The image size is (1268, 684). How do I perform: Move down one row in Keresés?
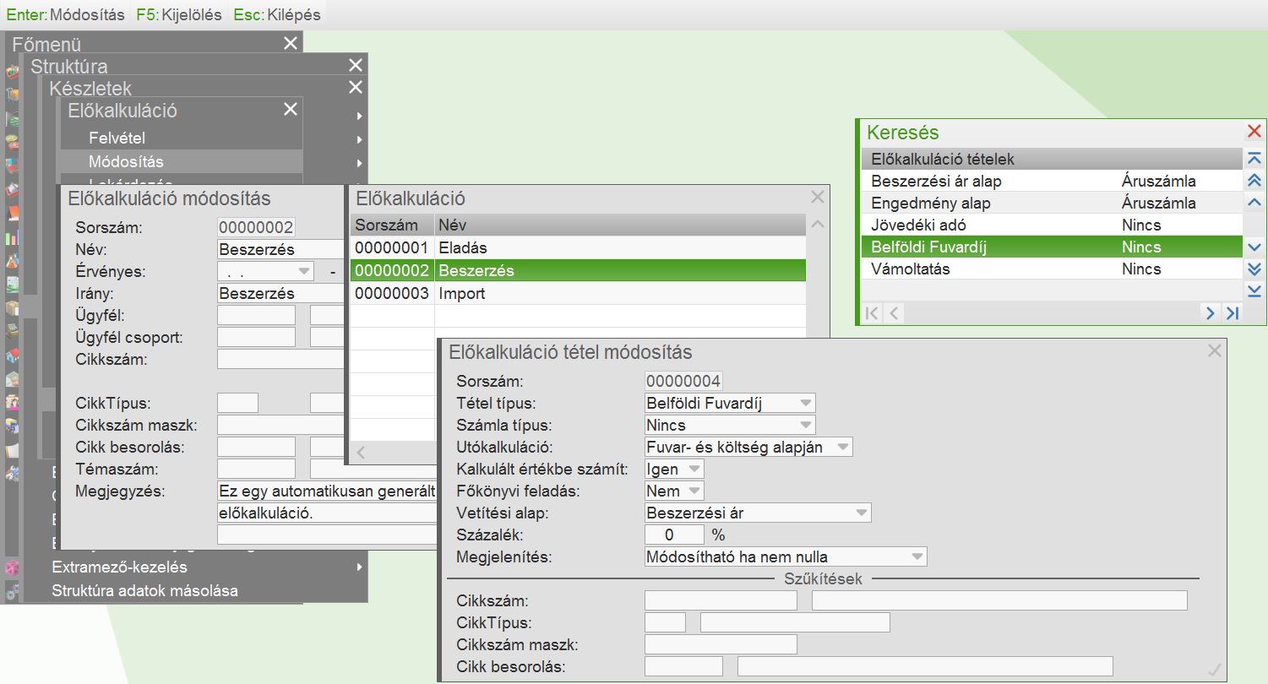(1254, 247)
